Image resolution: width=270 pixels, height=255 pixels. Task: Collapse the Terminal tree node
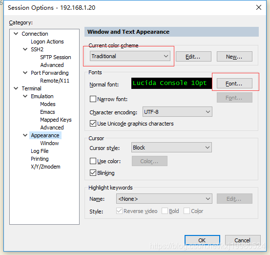coord(16,88)
